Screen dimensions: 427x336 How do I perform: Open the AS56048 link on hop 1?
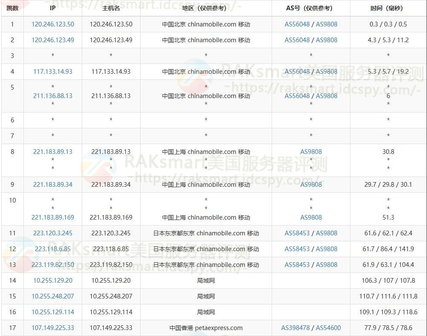(295, 24)
